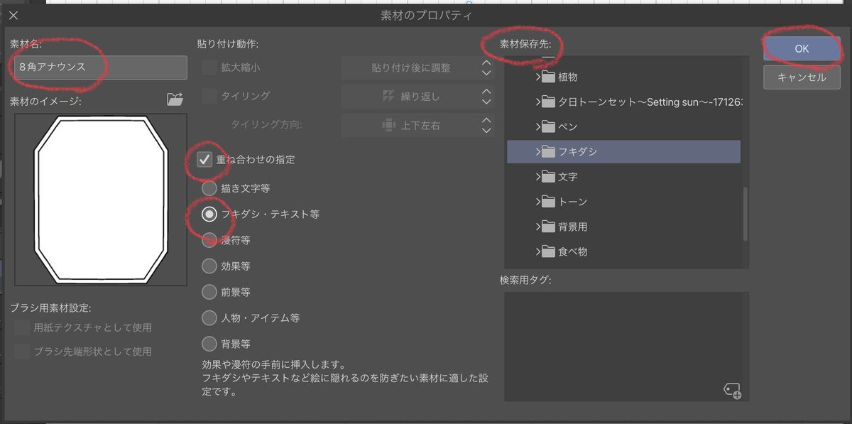Open the 上下左右 tiling direction dropdown

(x=417, y=125)
